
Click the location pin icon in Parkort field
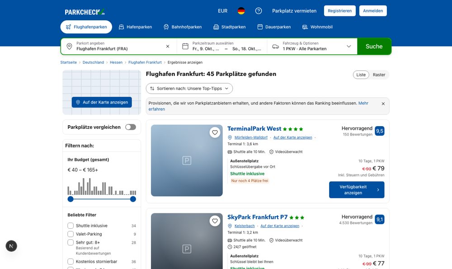[69, 47]
